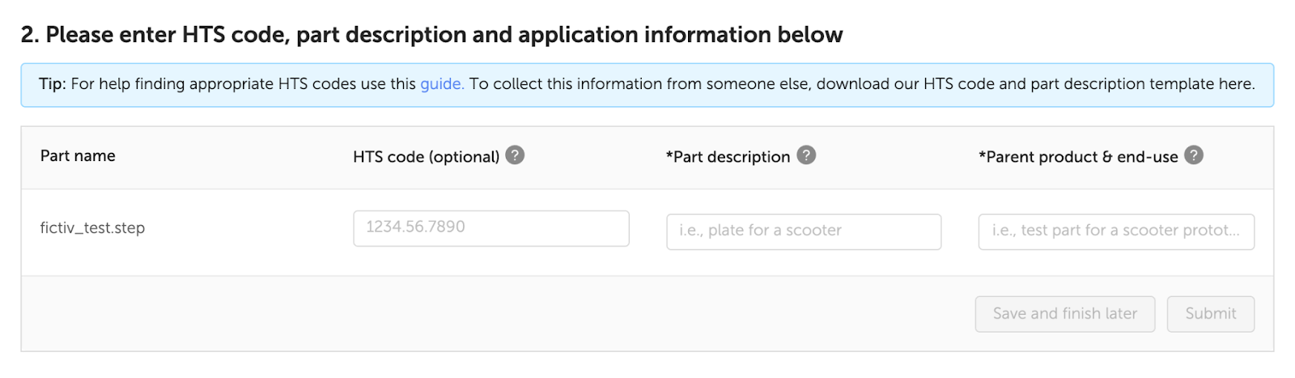Focus the HTS code field showing 1234.56.7890
This screenshot has width=1295, height=378.
491,228
